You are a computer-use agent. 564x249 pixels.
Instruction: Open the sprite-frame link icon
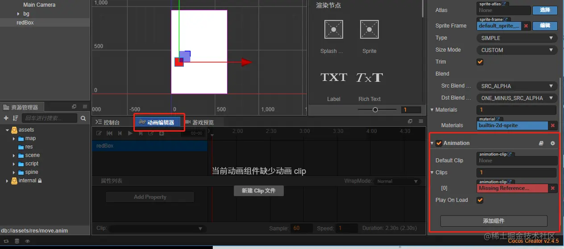pos(506,20)
